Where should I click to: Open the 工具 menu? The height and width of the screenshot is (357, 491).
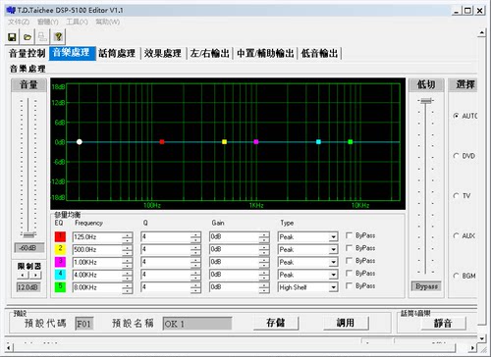(x=78, y=22)
